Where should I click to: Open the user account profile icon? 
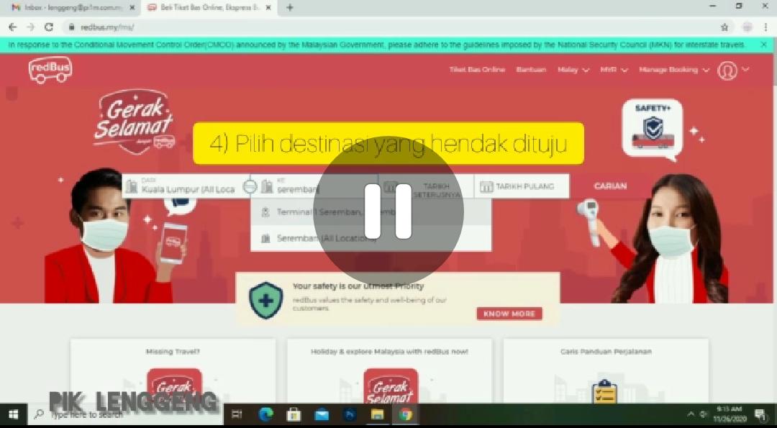pyautogui.click(x=727, y=70)
